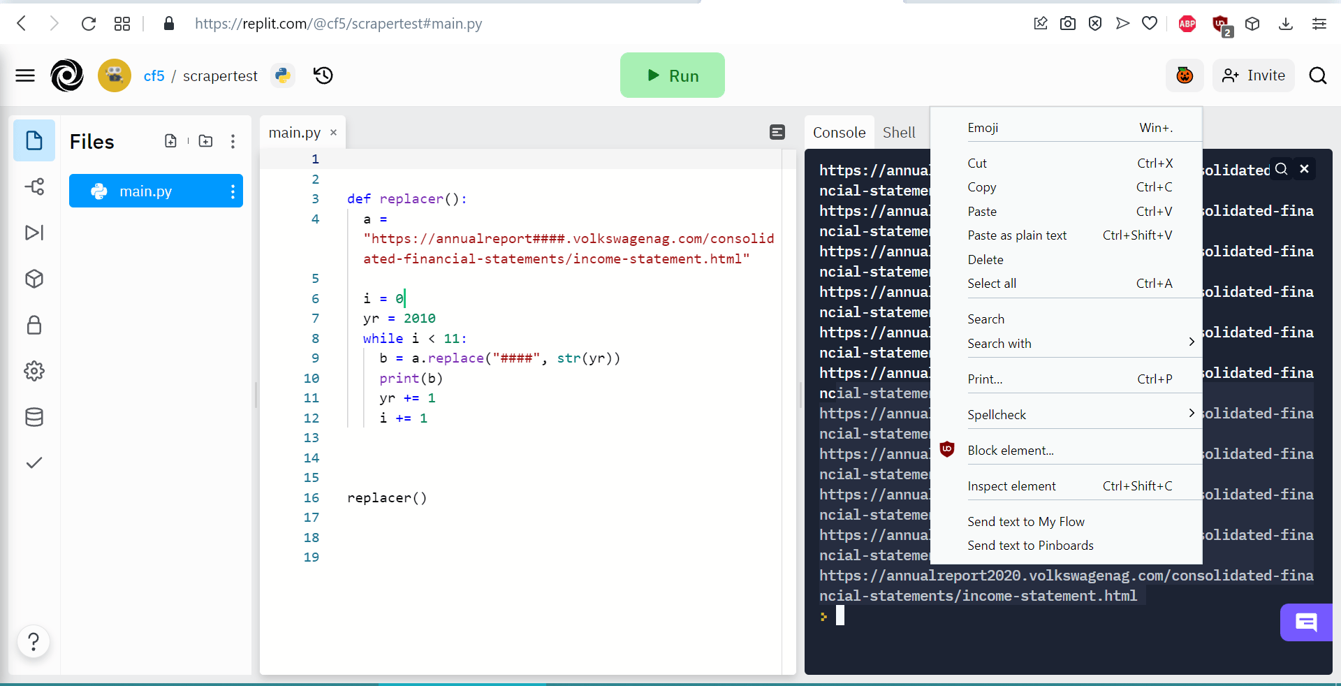This screenshot has width=1341, height=686.
Task: Click the pumpkin avatar button
Action: coord(1185,75)
